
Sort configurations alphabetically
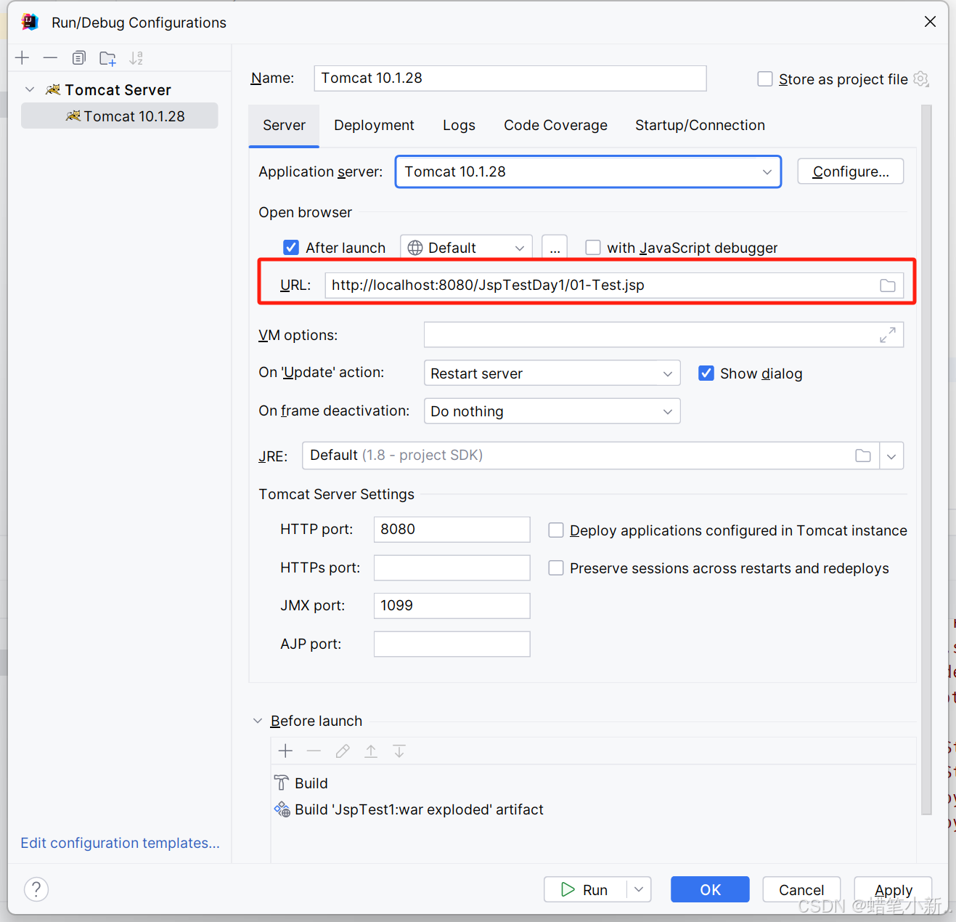pos(136,58)
